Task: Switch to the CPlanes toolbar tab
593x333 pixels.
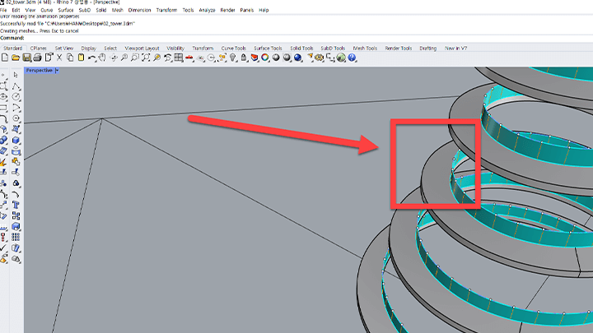Action: (x=38, y=49)
